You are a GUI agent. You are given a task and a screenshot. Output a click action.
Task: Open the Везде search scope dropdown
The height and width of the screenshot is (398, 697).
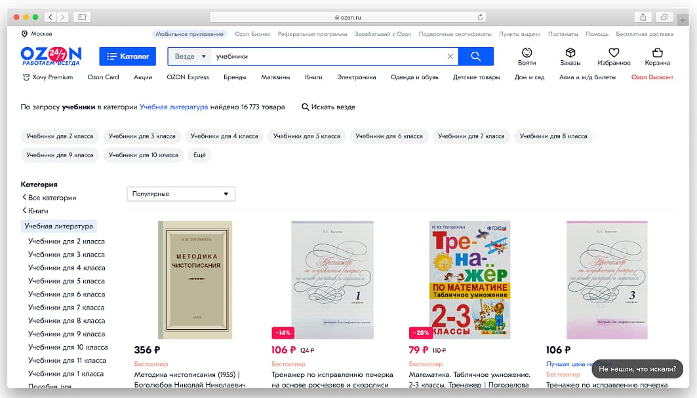190,56
